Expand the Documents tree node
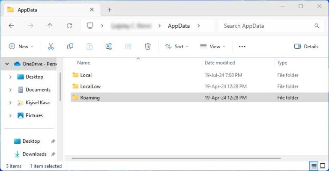The width and height of the screenshot is (329, 171). tap(10, 90)
